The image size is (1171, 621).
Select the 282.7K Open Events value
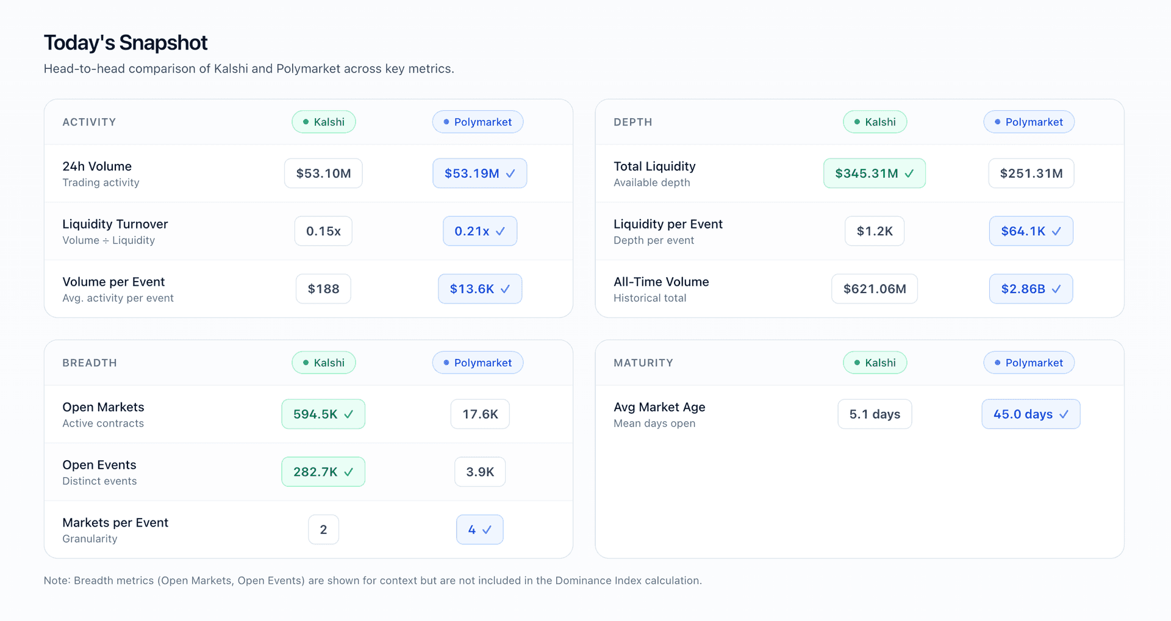[x=316, y=472]
